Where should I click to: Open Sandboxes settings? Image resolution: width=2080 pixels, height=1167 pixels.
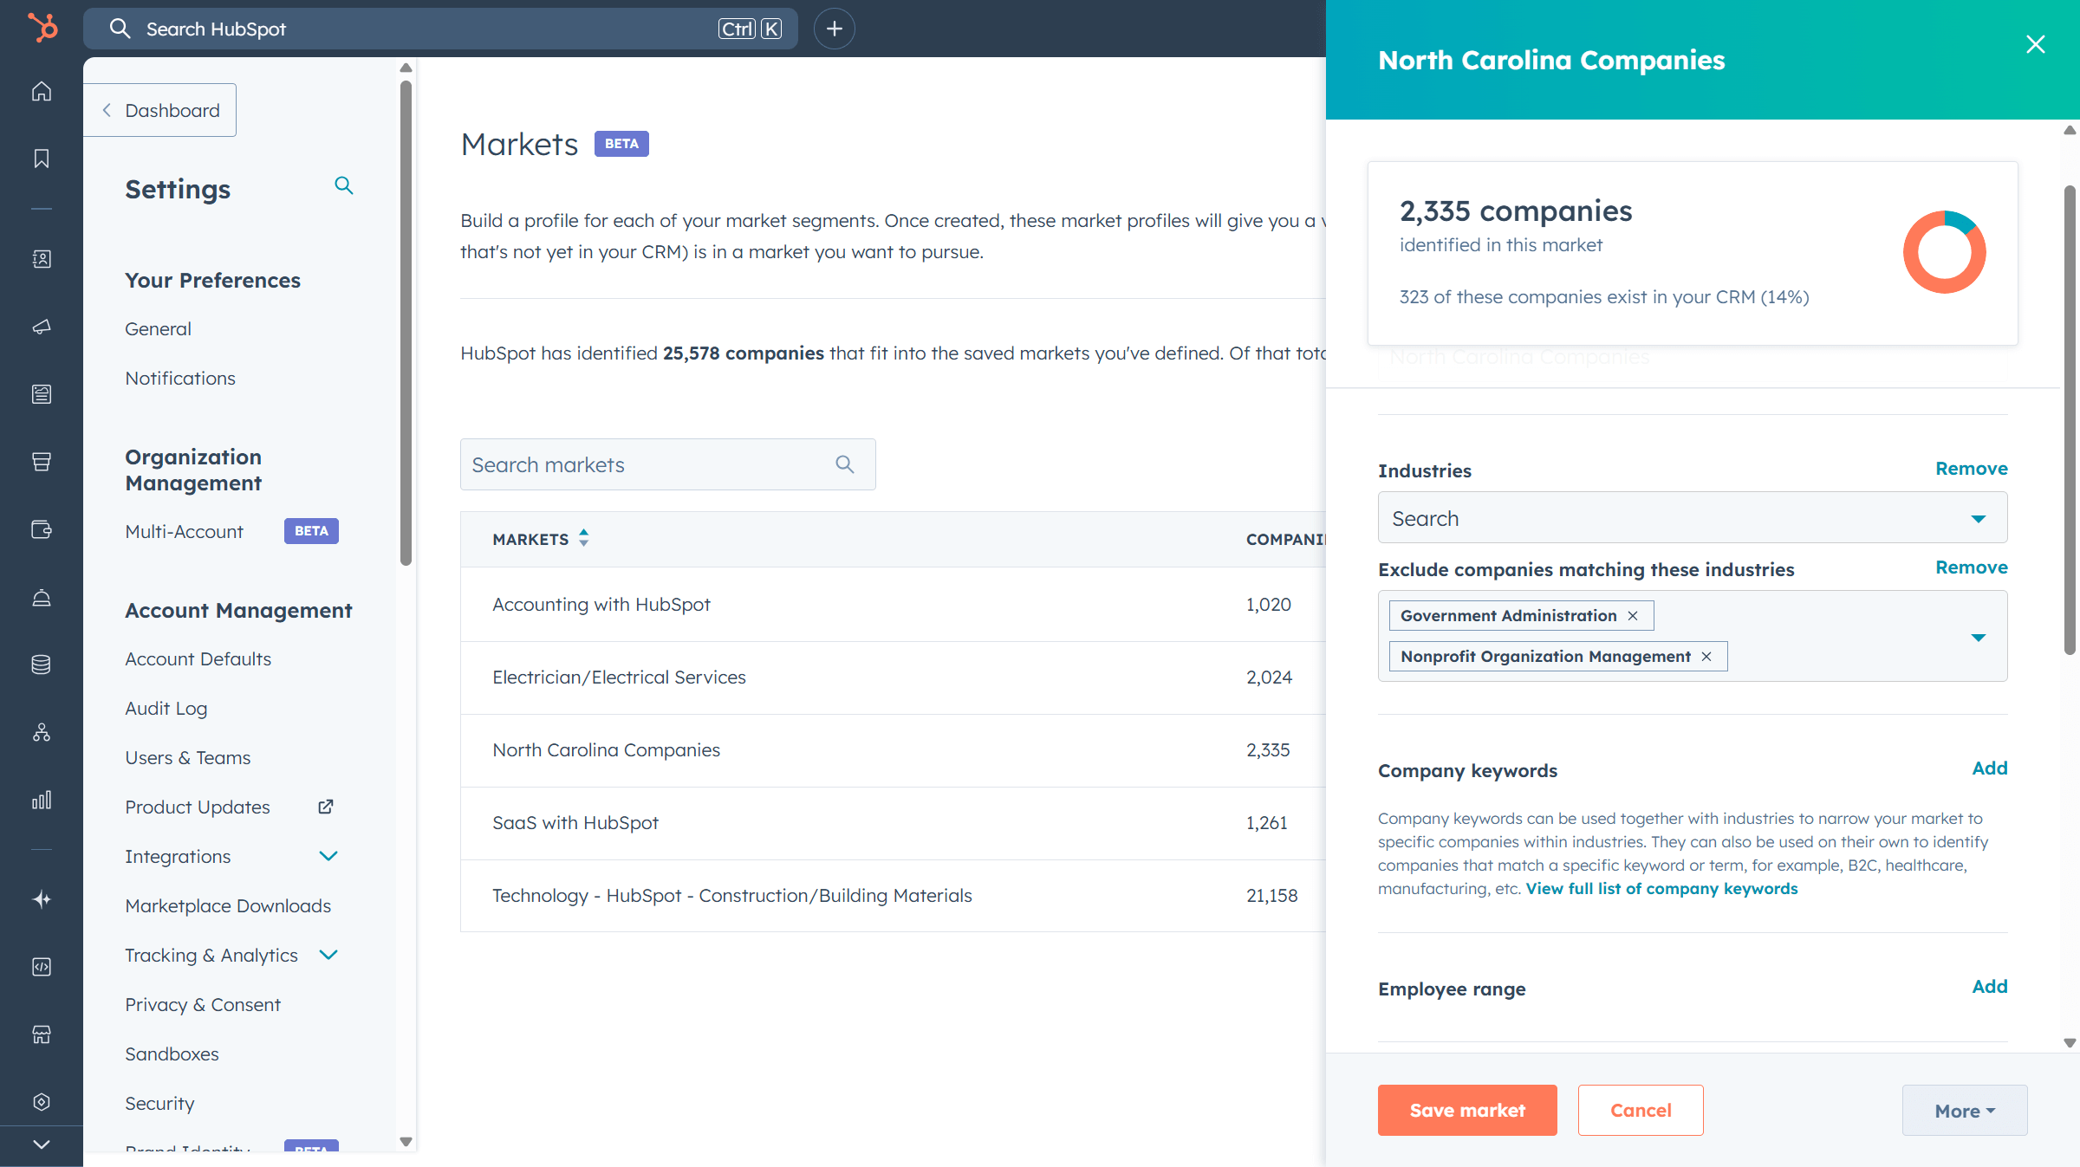(x=172, y=1054)
